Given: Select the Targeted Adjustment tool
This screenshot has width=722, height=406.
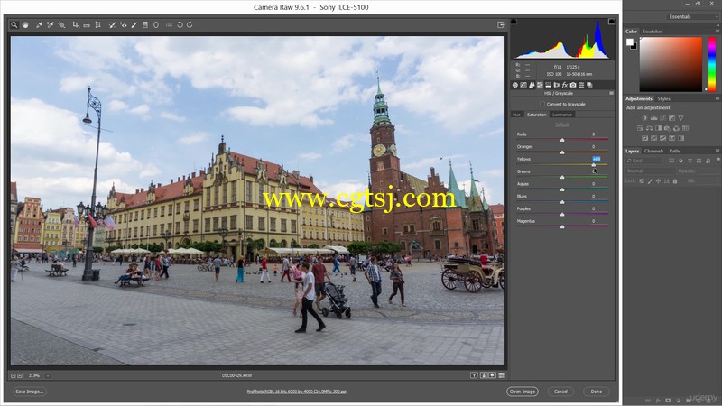Looking at the screenshot, I should tap(61, 25).
